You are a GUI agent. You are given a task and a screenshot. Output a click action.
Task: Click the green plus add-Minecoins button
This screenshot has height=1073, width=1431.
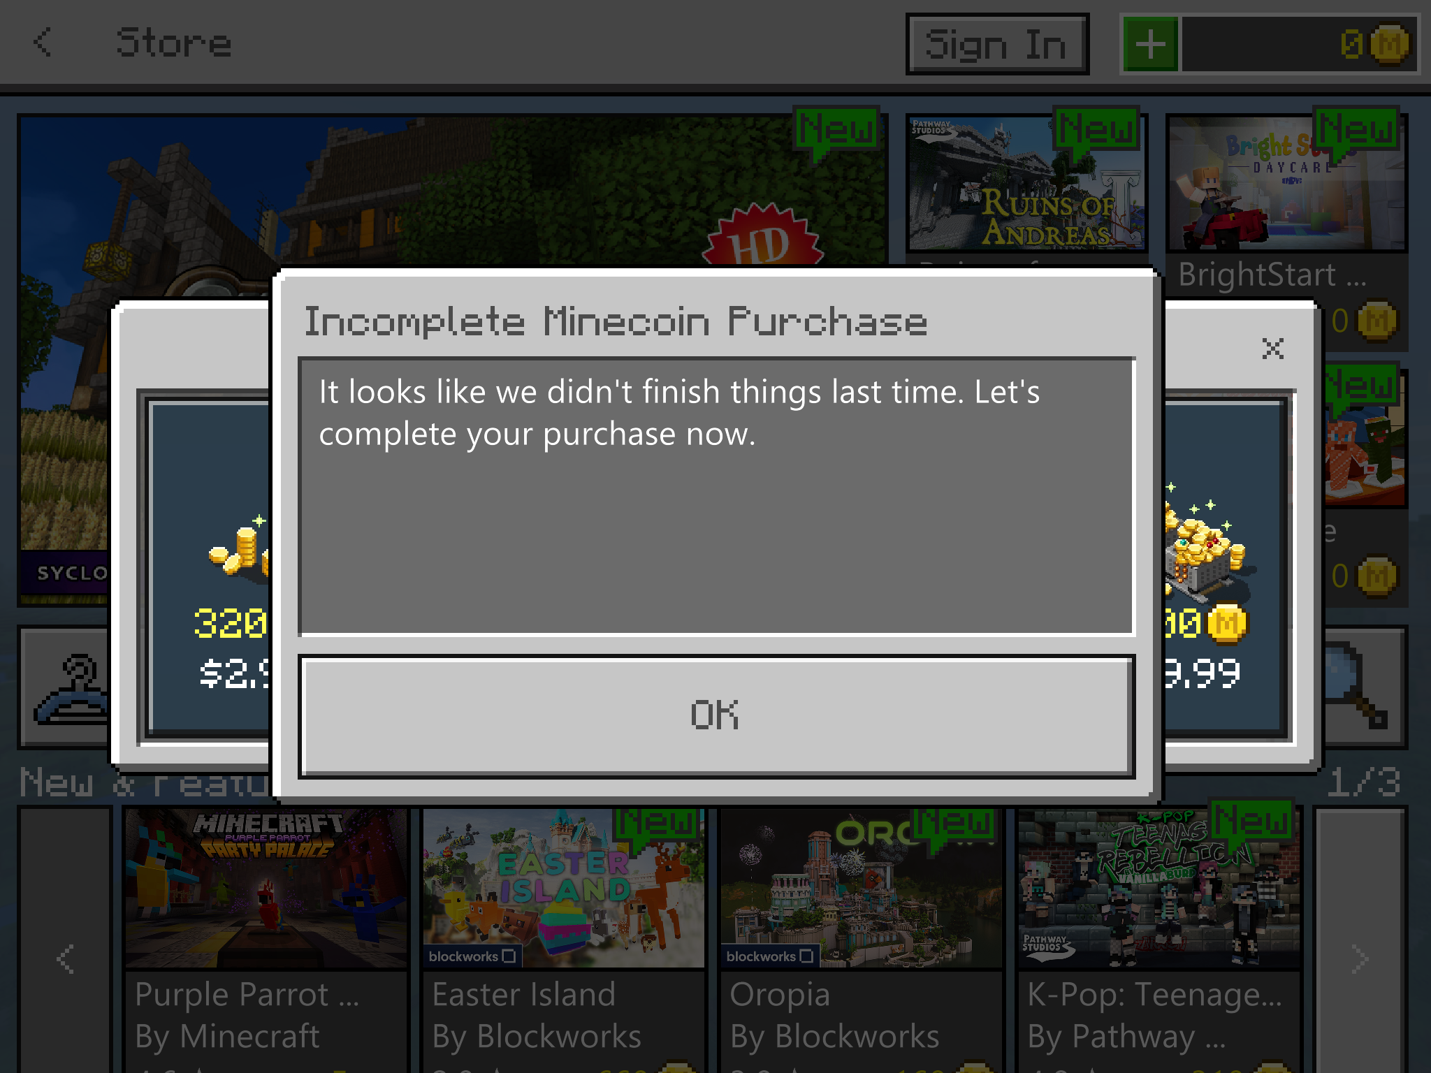pos(1151,44)
